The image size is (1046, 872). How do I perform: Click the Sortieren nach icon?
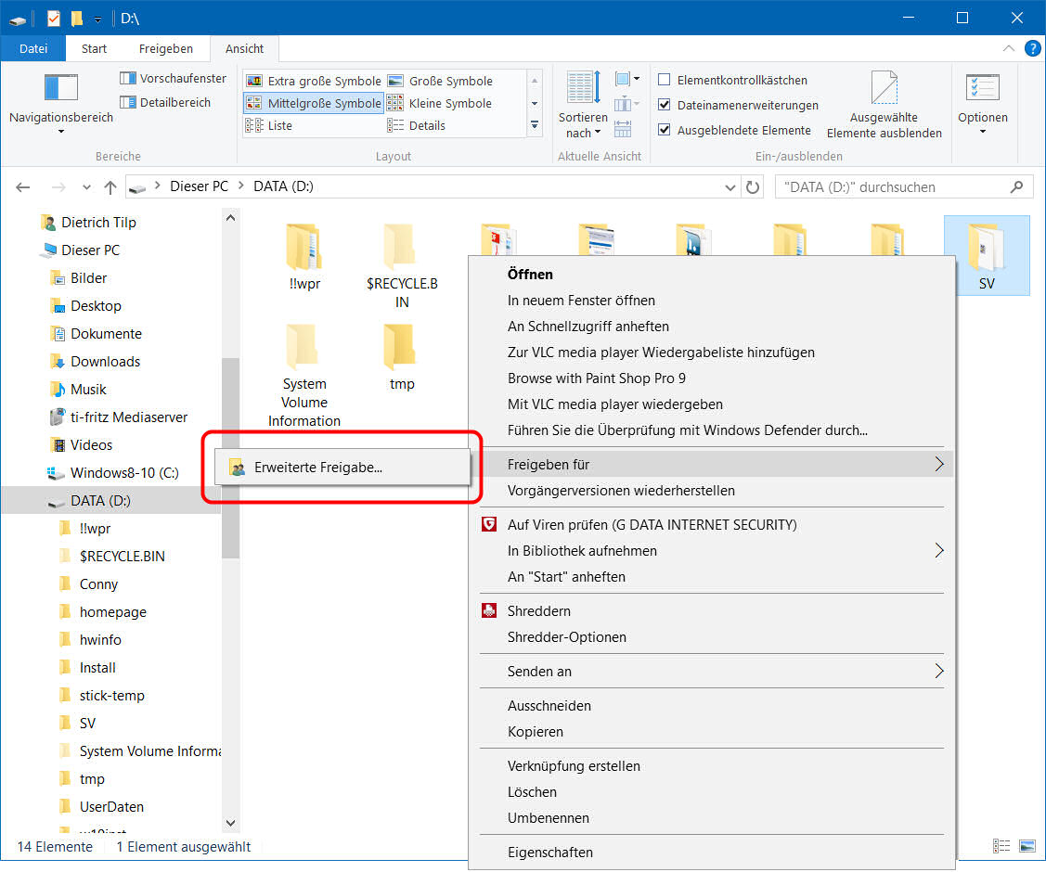click(583, 88)
